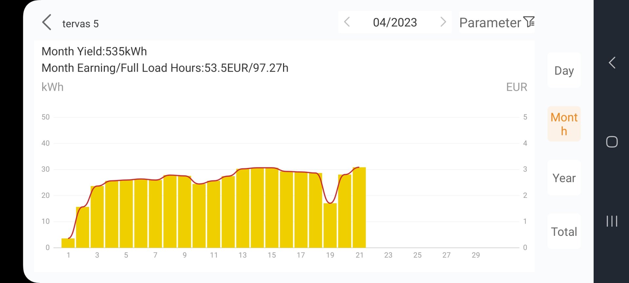Tap the day 15 yield bar
Screen dimensions: 629x283
click(x=272, y=207)
